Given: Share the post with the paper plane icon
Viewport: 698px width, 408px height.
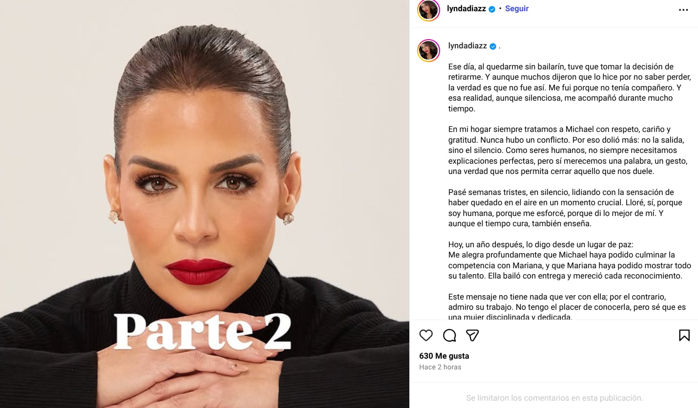Looking at the screenshot, I should click(472, 335).
